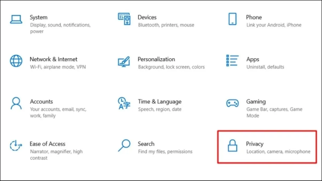Select the Accounts person icon
The height and width of the screenshot is (181, 322).
pyautogui.click(x=16, y=103)
